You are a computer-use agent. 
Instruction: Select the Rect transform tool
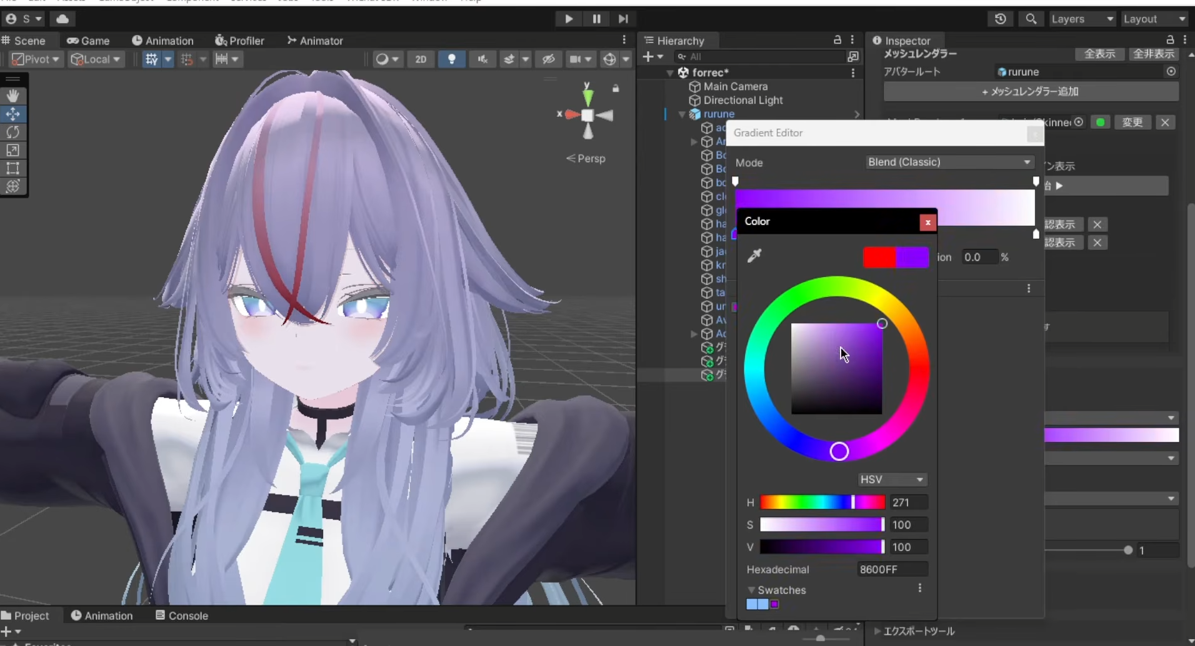point(13,168)
